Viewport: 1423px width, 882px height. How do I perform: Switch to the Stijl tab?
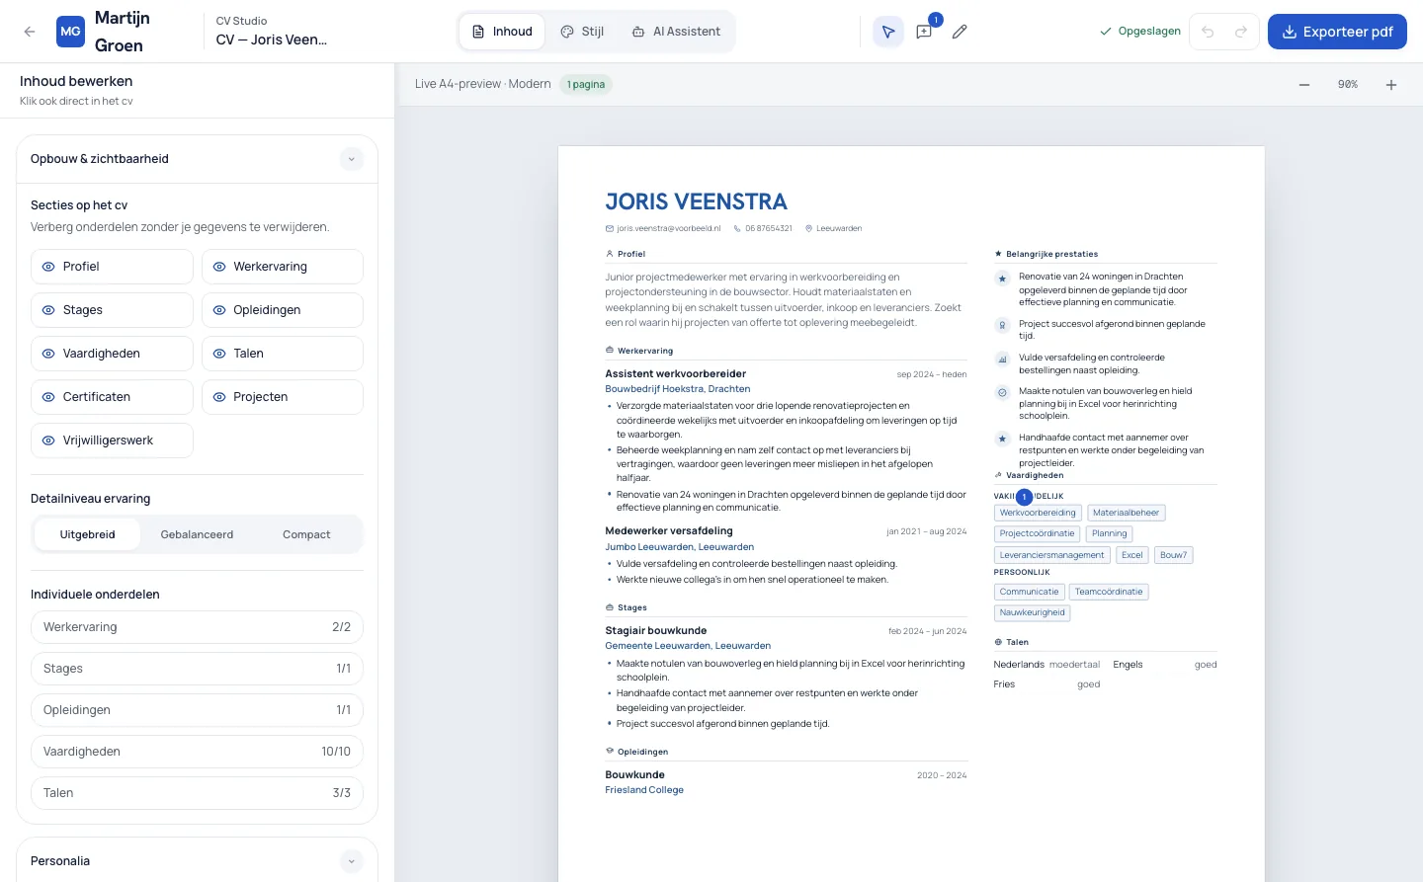[582, 32]
